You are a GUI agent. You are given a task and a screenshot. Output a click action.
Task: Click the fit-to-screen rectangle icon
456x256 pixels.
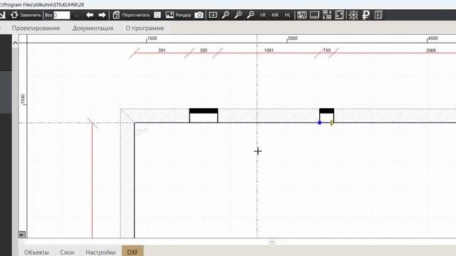[x=213, y=15]
